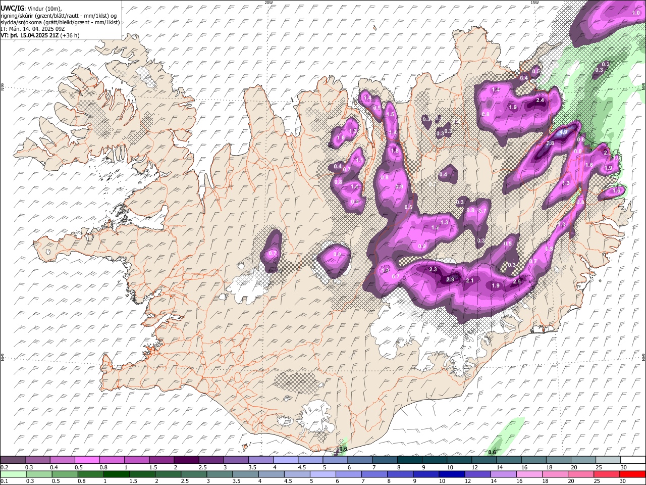Click the '(+36 h)' forecast offset text
This screenshot has width=646, height=485.
(70, 35)
